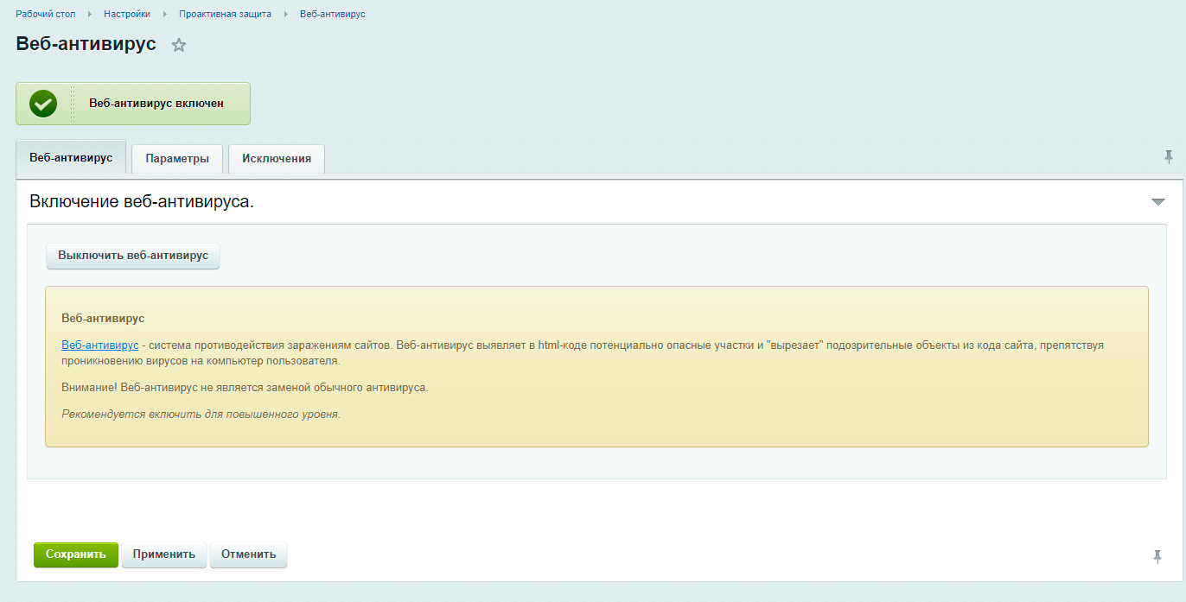Click Выключить веб-антивирус button

click(x=133, y=256)
